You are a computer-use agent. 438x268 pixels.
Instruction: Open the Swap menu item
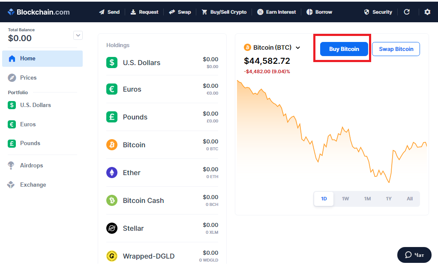click(x=180, y=12)
